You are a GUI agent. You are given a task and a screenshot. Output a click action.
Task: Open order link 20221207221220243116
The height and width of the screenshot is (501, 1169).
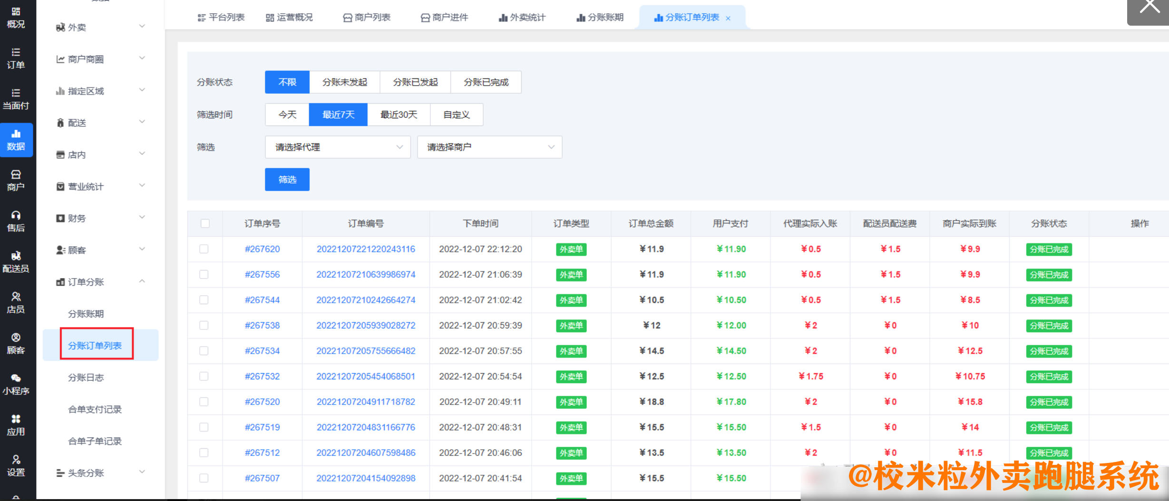point(366,249)
